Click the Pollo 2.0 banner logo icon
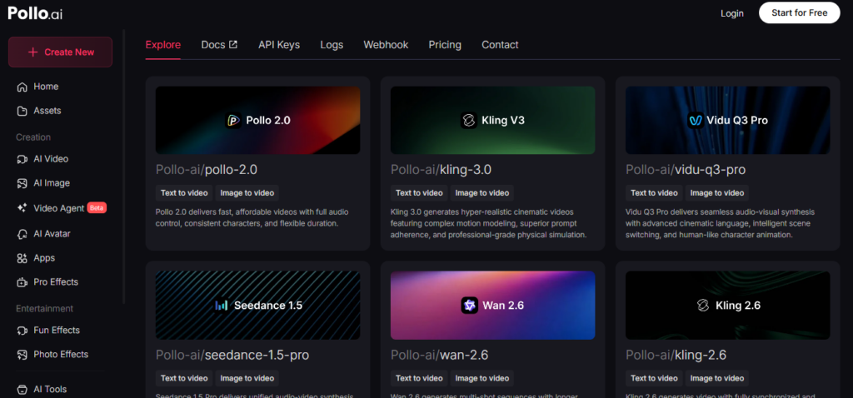853x398 pixels. [233, 120]
